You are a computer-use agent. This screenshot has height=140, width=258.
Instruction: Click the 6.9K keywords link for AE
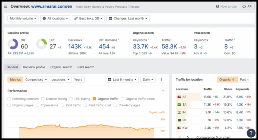[x=240, y=97]
